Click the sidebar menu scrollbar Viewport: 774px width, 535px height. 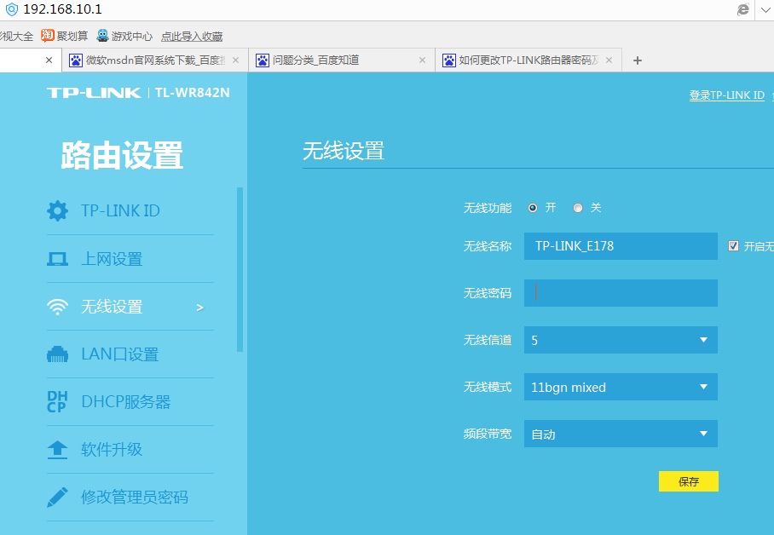pyautogui.click(x=240, y=269)
